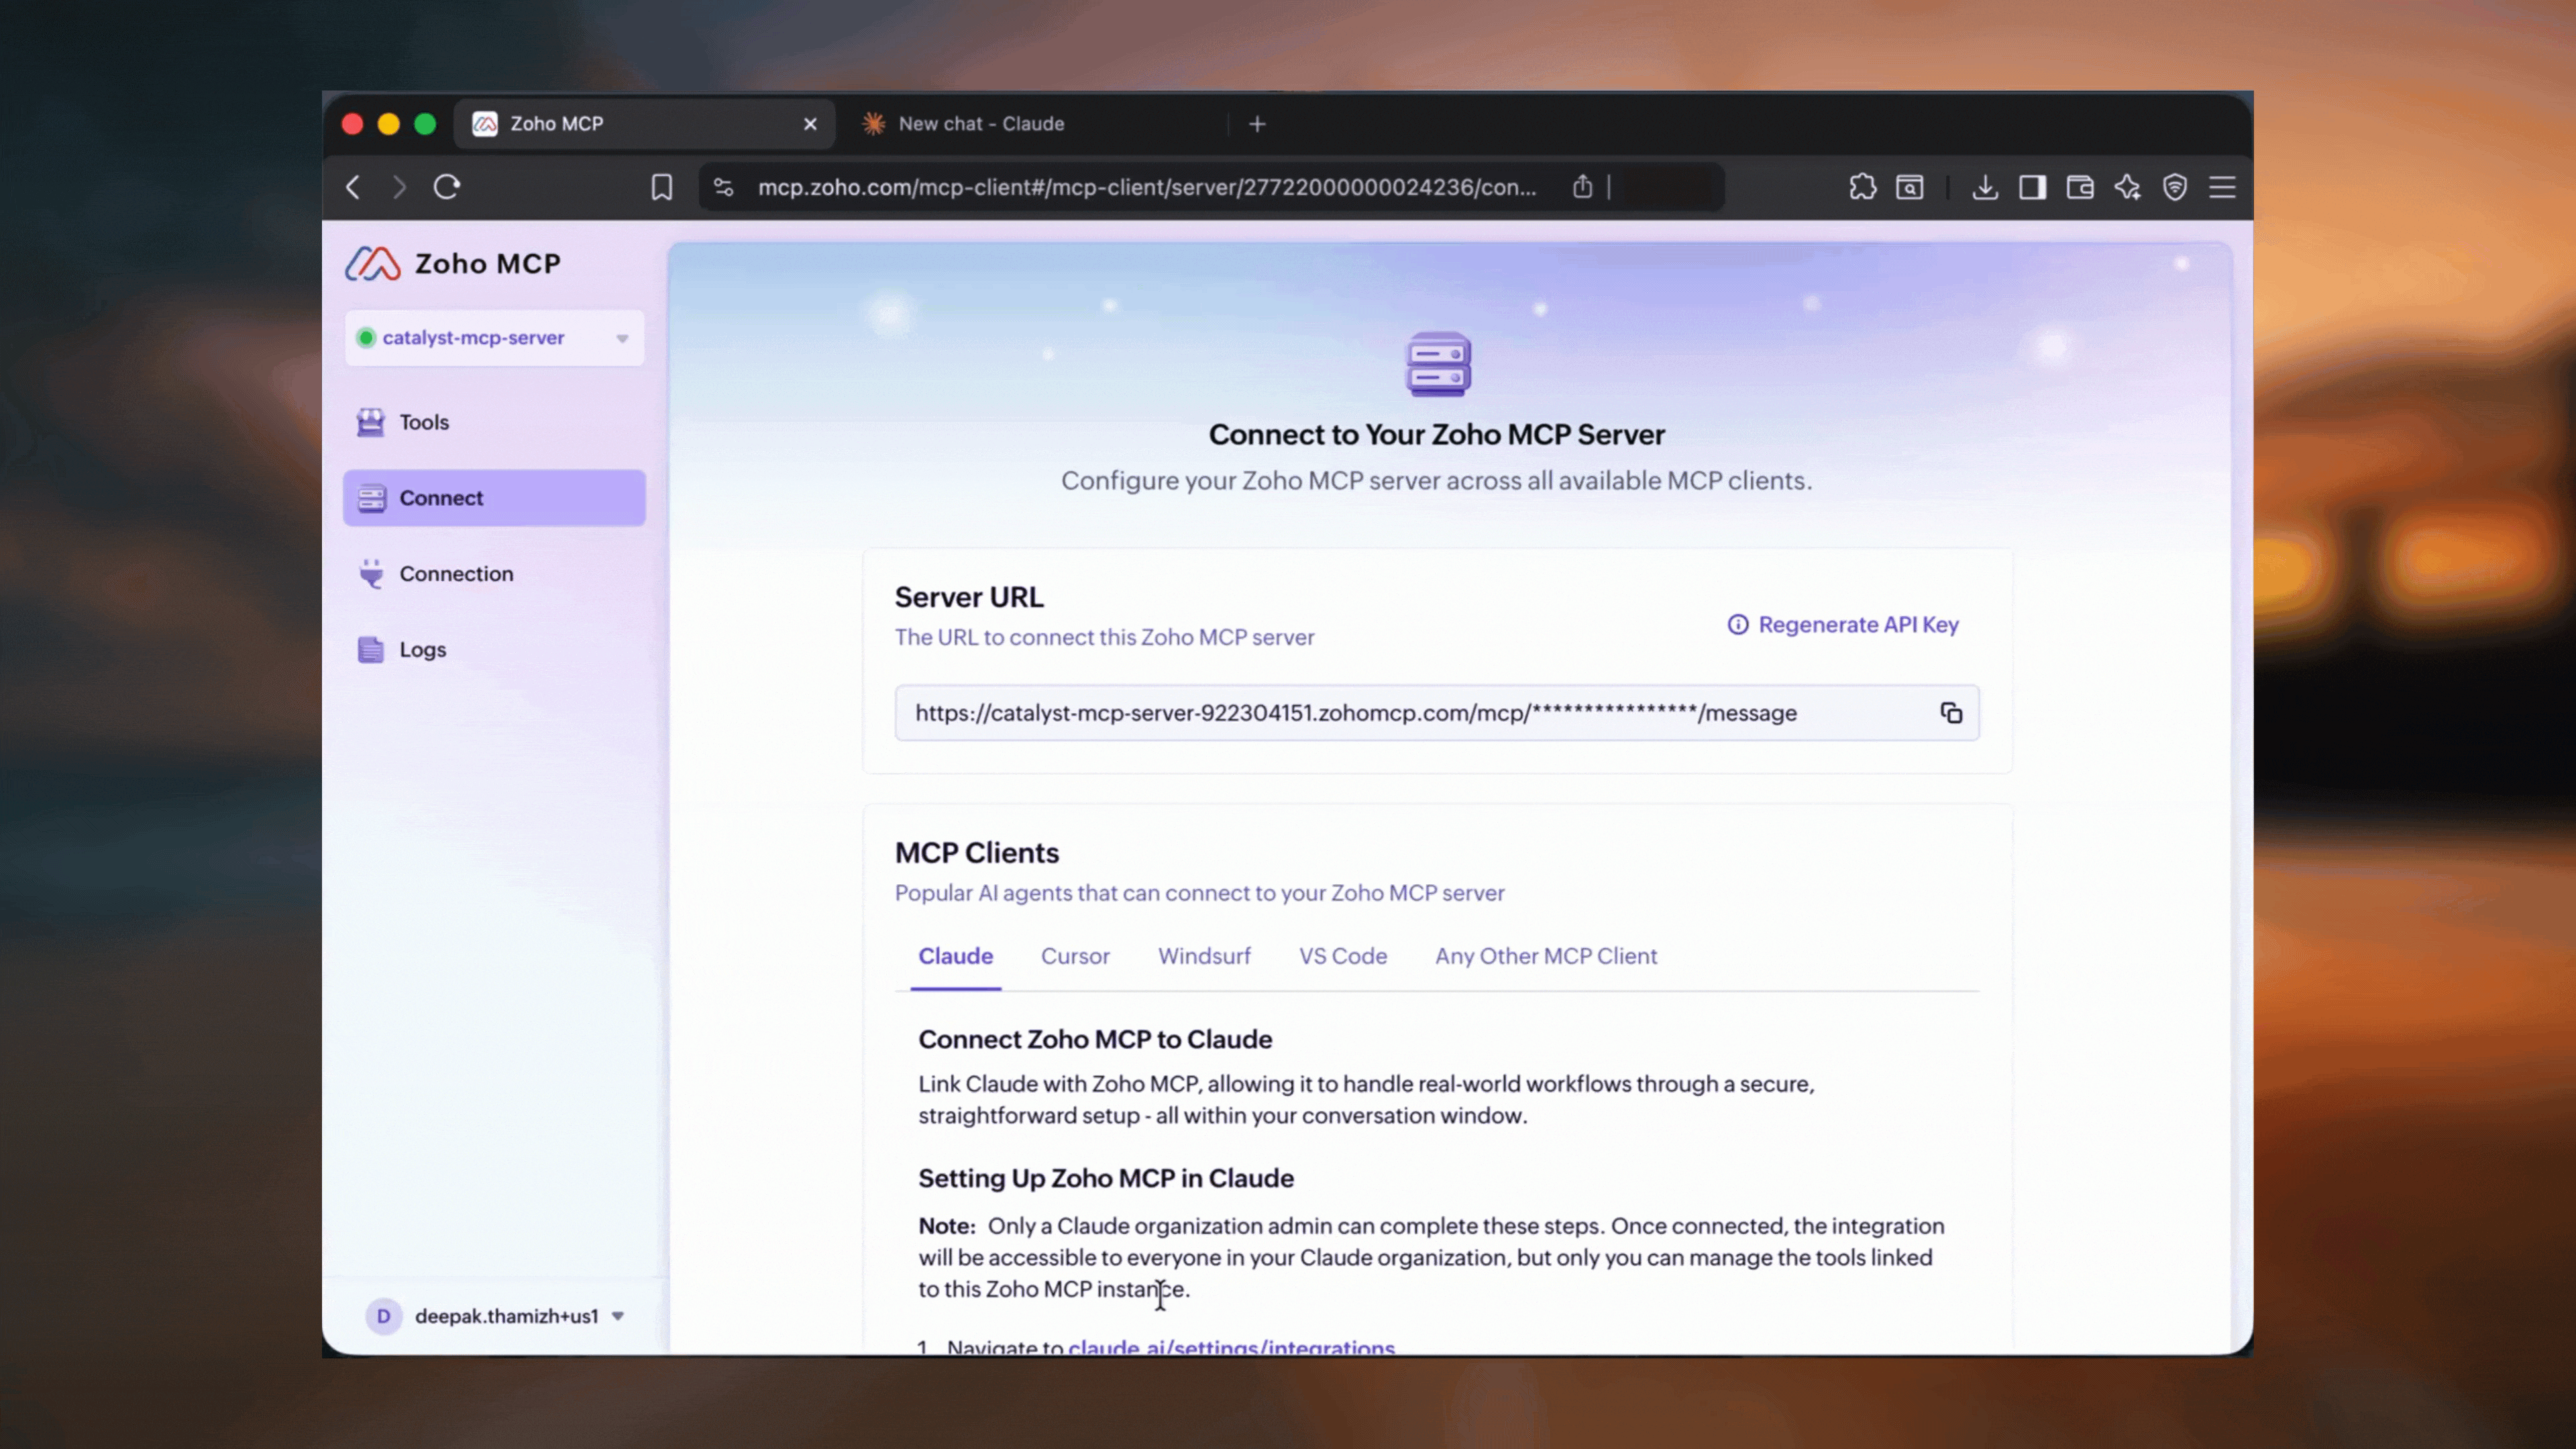Bookmark this page with the bookmark icon
This screenshot has height=1449, width=2576.
click(x=661, y=187)
